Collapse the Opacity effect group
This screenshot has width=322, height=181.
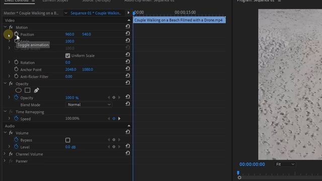pyautogui.click(x=5, y=83)
